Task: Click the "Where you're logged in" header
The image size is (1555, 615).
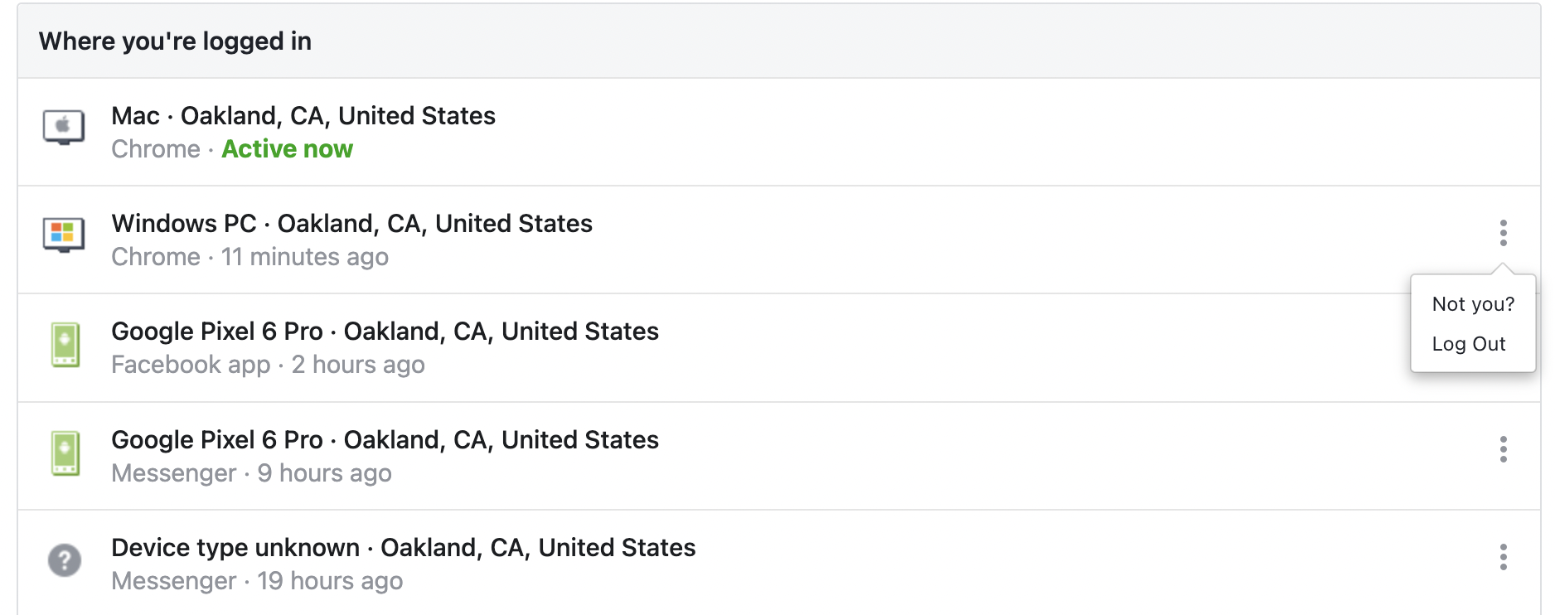Action: click(x=175, y=41)
